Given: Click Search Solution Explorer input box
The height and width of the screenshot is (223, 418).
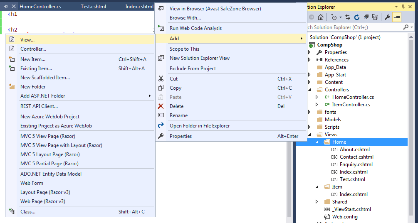Looking at the screenshot, I should point(354,27).
